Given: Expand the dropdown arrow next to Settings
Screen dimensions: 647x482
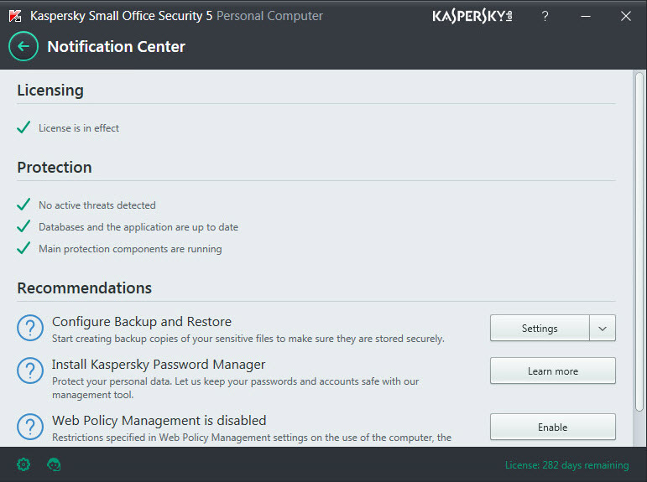Looking at the screenshot, I should 603,329.
